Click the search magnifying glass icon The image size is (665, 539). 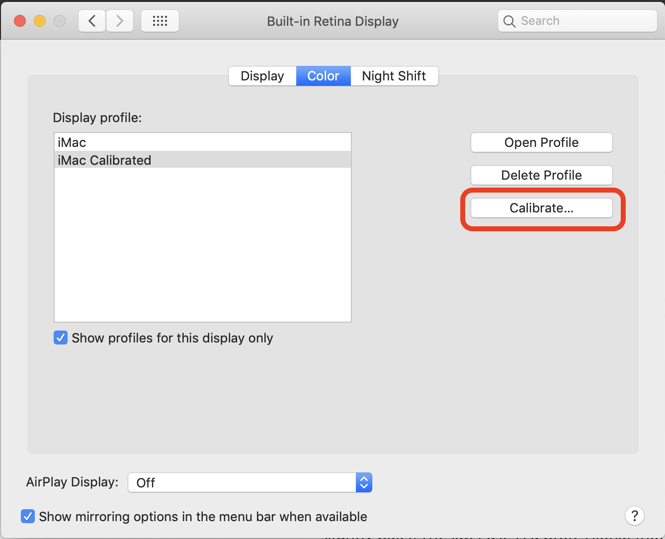[x=509, y=21]
